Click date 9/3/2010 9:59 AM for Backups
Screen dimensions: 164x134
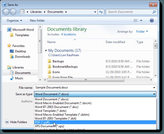click(119, 61)
